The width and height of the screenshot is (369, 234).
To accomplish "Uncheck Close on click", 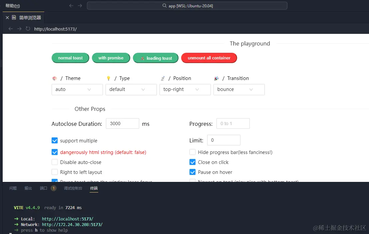I will pos(192,162).
